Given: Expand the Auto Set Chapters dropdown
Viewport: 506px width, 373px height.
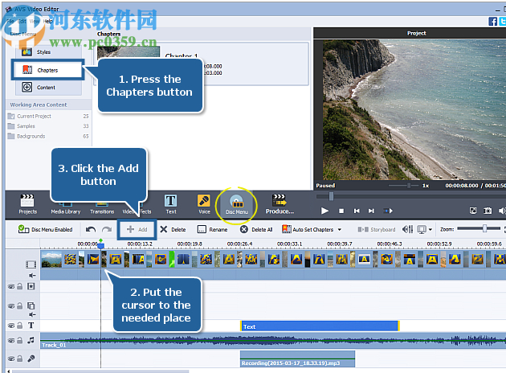Looking at the screenshot, I should [x=340, y=230].
